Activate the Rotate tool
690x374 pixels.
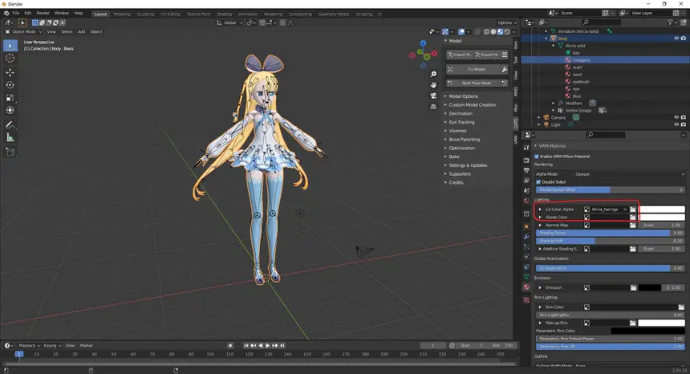coord(10,85)
